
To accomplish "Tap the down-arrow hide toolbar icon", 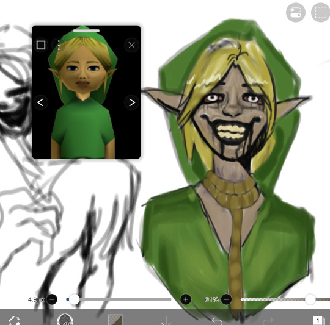I will pyautogui.click(x=166, y=320).
